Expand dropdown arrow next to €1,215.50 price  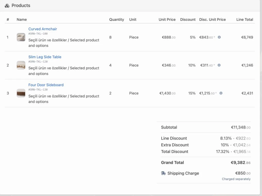pos(216,93)
